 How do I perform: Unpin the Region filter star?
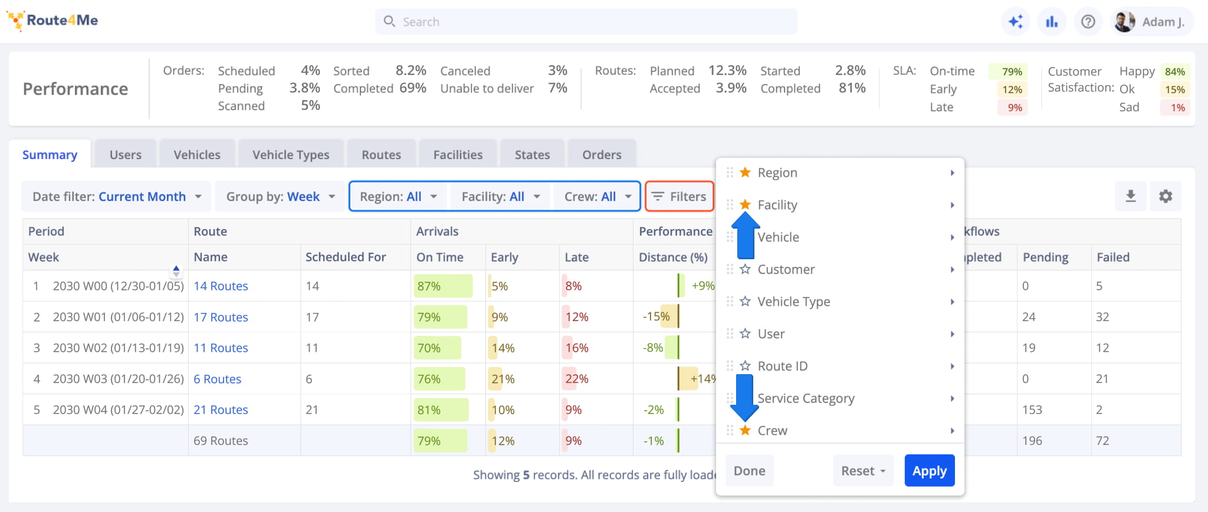(x=746, y=172)
